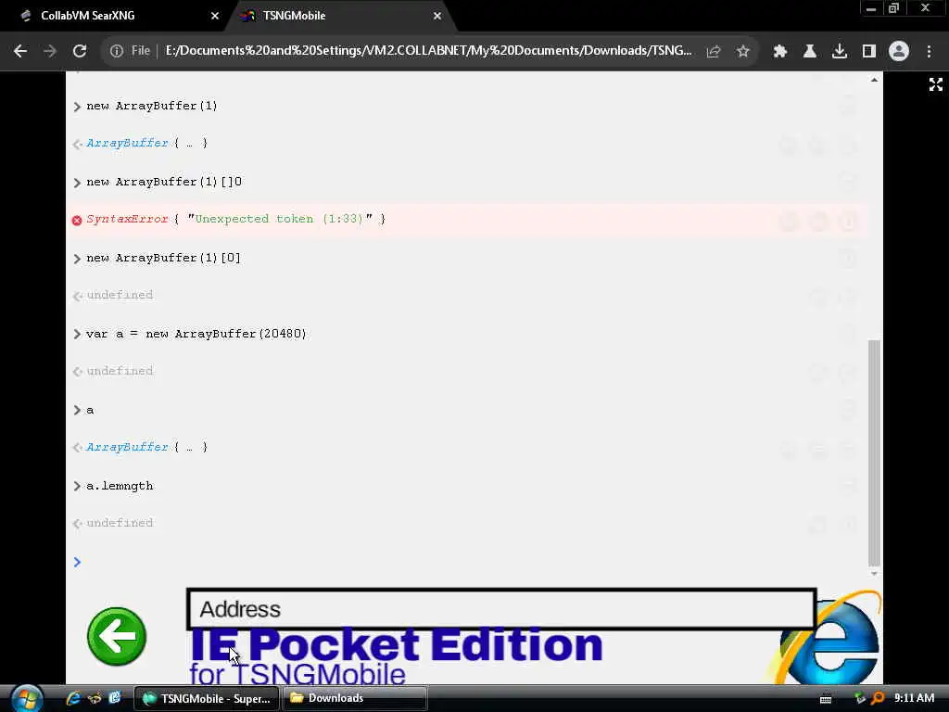Screen dimensions: 949x712
Task: Share this page icon in address bar
Action: point(714,52)
